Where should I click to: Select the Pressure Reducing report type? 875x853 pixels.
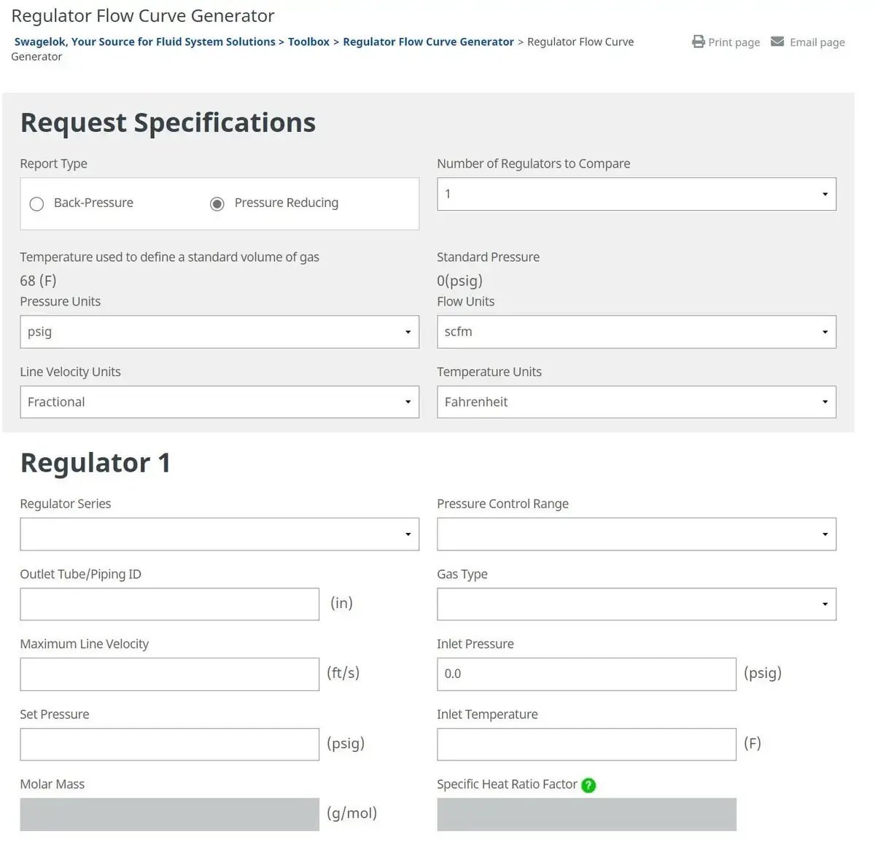217,203
